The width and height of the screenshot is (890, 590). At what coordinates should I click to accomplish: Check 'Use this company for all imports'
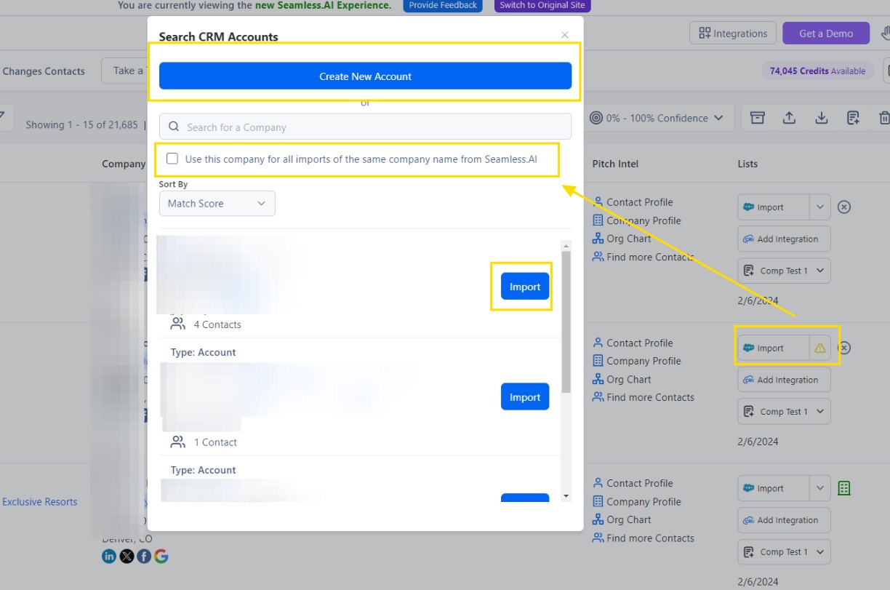tap(172, 159)
